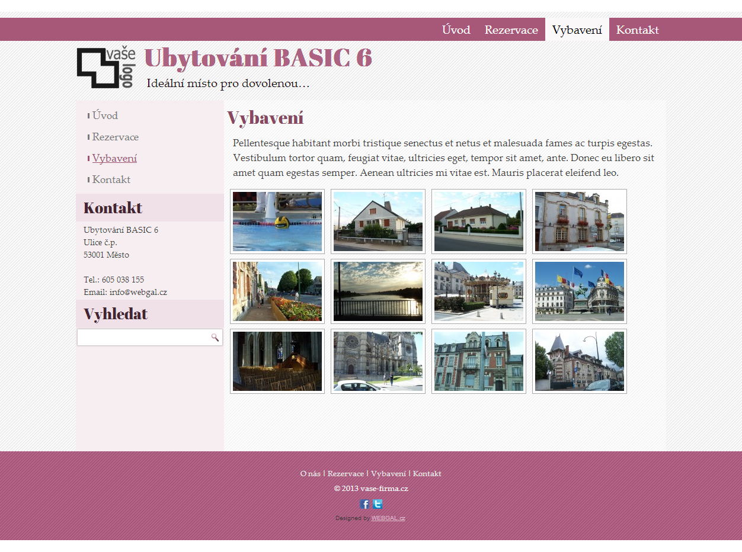
Task: Click the '53001 Město' address line
Action: tap(106, 255)
